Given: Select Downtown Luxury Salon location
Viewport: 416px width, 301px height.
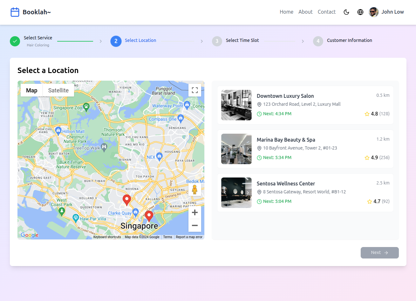Looking at the screenshot, I should (305, 105).
